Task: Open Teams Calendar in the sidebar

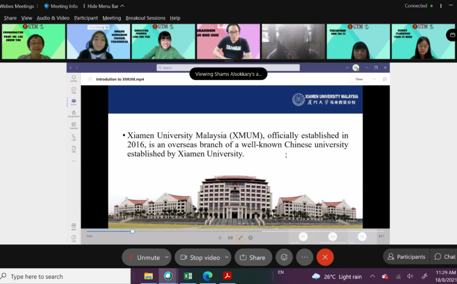Action: click(x=74, y=125)
